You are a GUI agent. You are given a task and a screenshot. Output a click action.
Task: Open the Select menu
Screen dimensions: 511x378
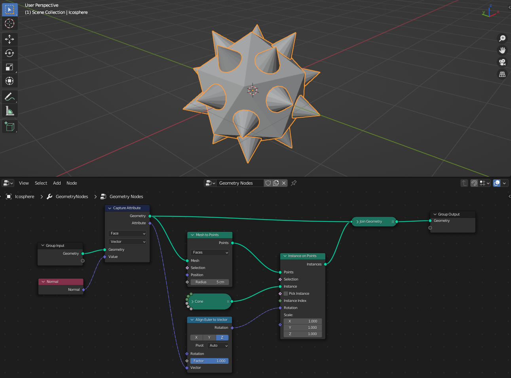click(x=41, y=183)
